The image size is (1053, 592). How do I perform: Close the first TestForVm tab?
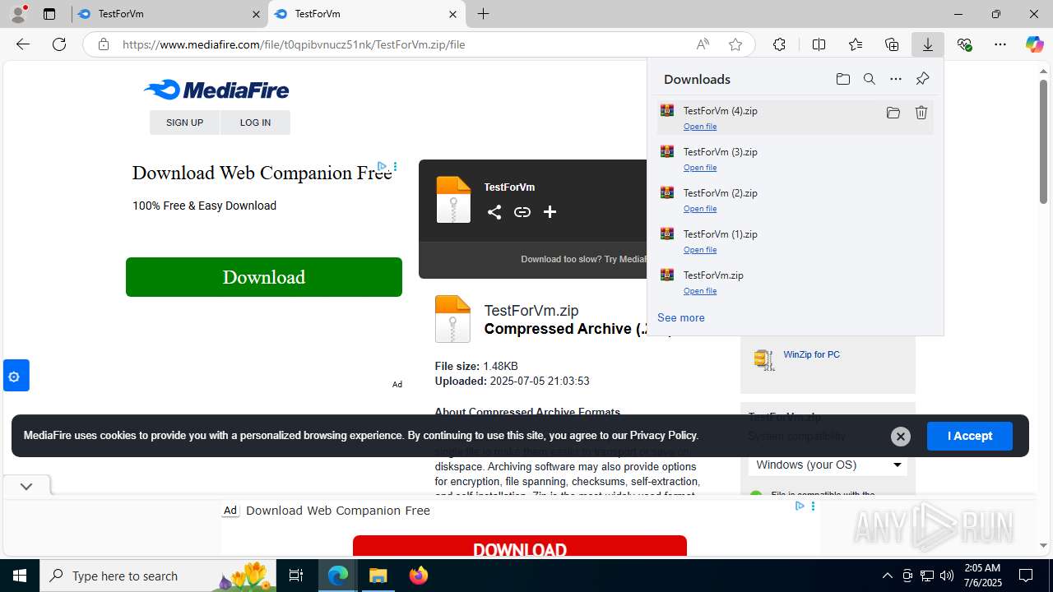(x=256, y=14)
